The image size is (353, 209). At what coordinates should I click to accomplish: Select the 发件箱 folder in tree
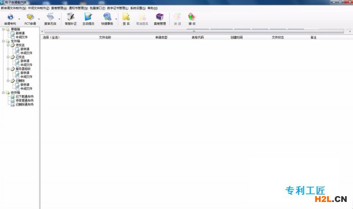click(15, 41)
